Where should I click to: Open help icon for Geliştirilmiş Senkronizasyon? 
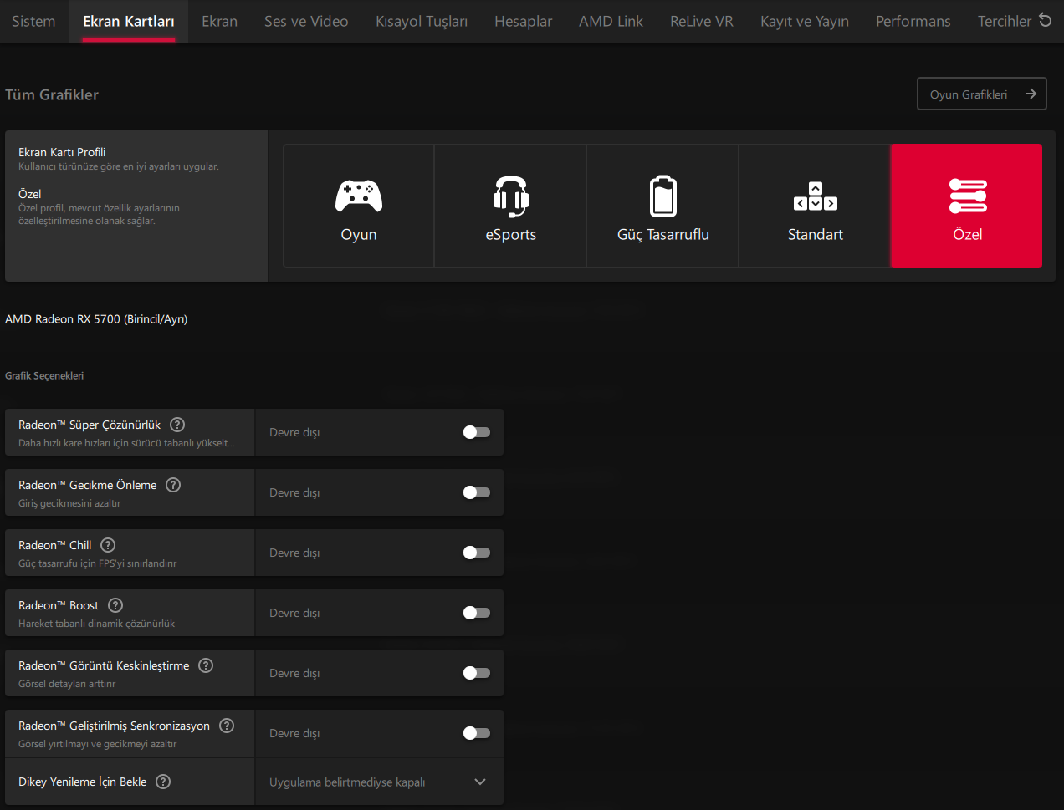(227, 726)
